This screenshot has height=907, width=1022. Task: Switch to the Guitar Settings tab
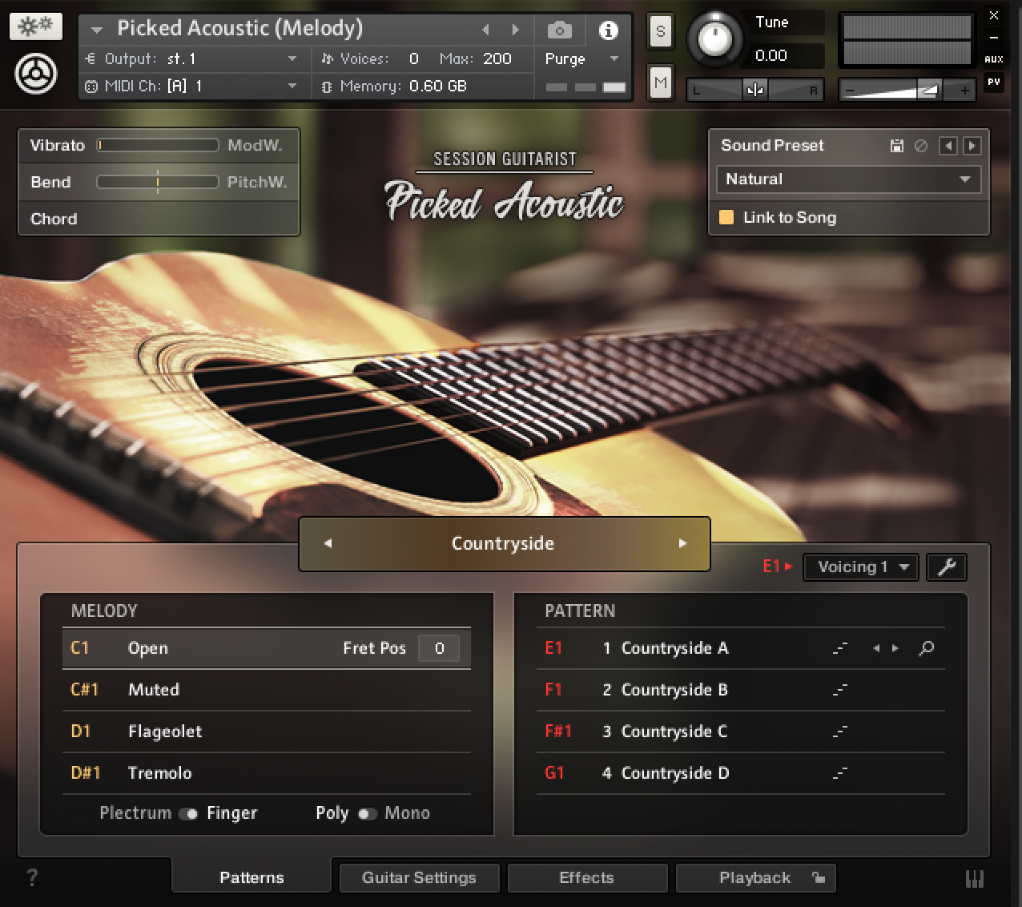[x=419, y=877]
